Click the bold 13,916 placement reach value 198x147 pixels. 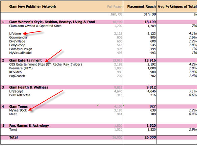150,60
